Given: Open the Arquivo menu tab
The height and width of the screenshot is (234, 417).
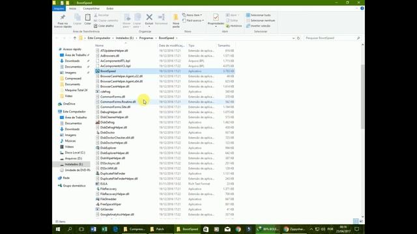Looking at the screenshot, I should coord(59,8).
